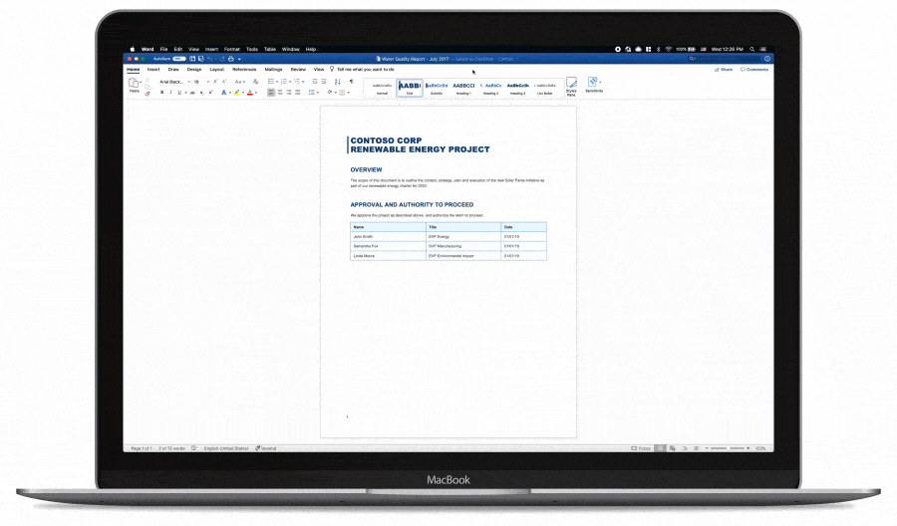Apply Italic formatting
Image resolution: width=897 pixels, height=526 pixels.
[171, 93]
